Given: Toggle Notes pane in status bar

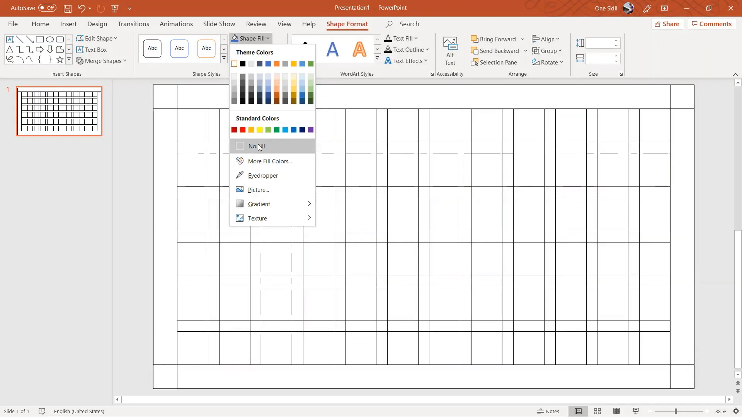Looking at the screenshot, I should pos(548,411).
